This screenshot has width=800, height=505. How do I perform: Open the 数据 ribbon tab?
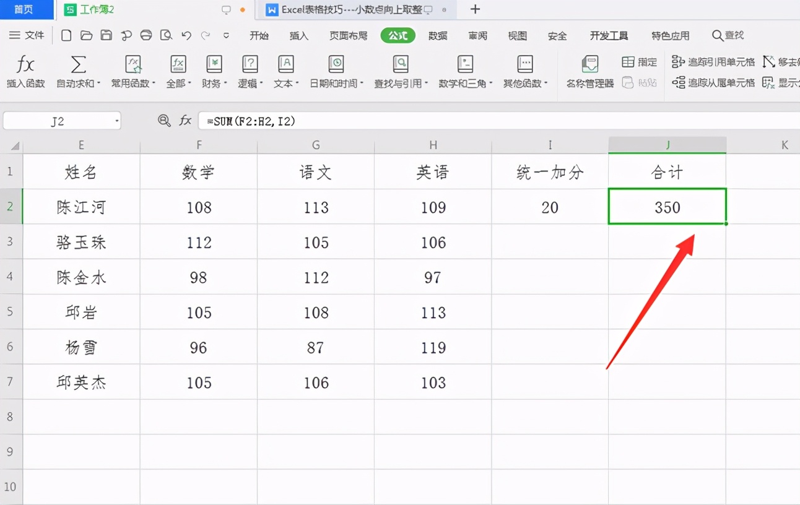click(438, 35)
